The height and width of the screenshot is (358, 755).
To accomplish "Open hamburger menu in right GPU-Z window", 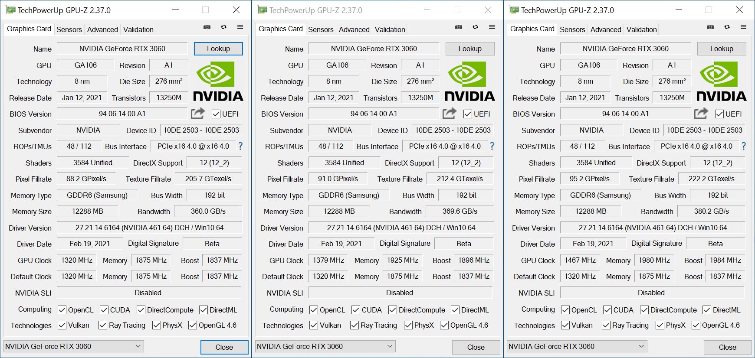I will click(743, 27).
